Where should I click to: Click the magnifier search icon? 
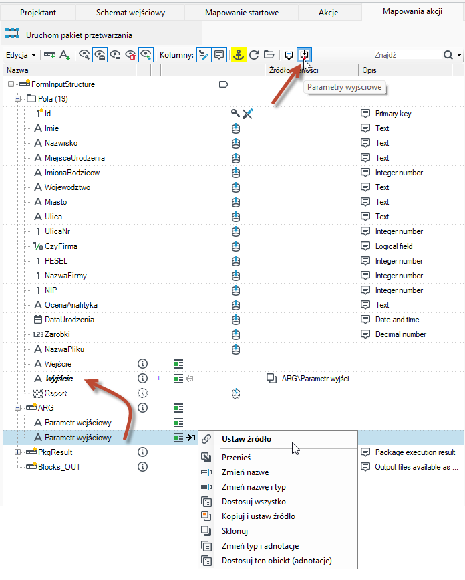pos(448,55)
